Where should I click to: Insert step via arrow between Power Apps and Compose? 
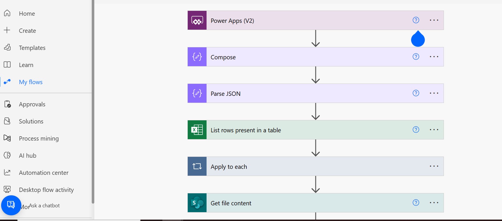(x=316, y=38)
